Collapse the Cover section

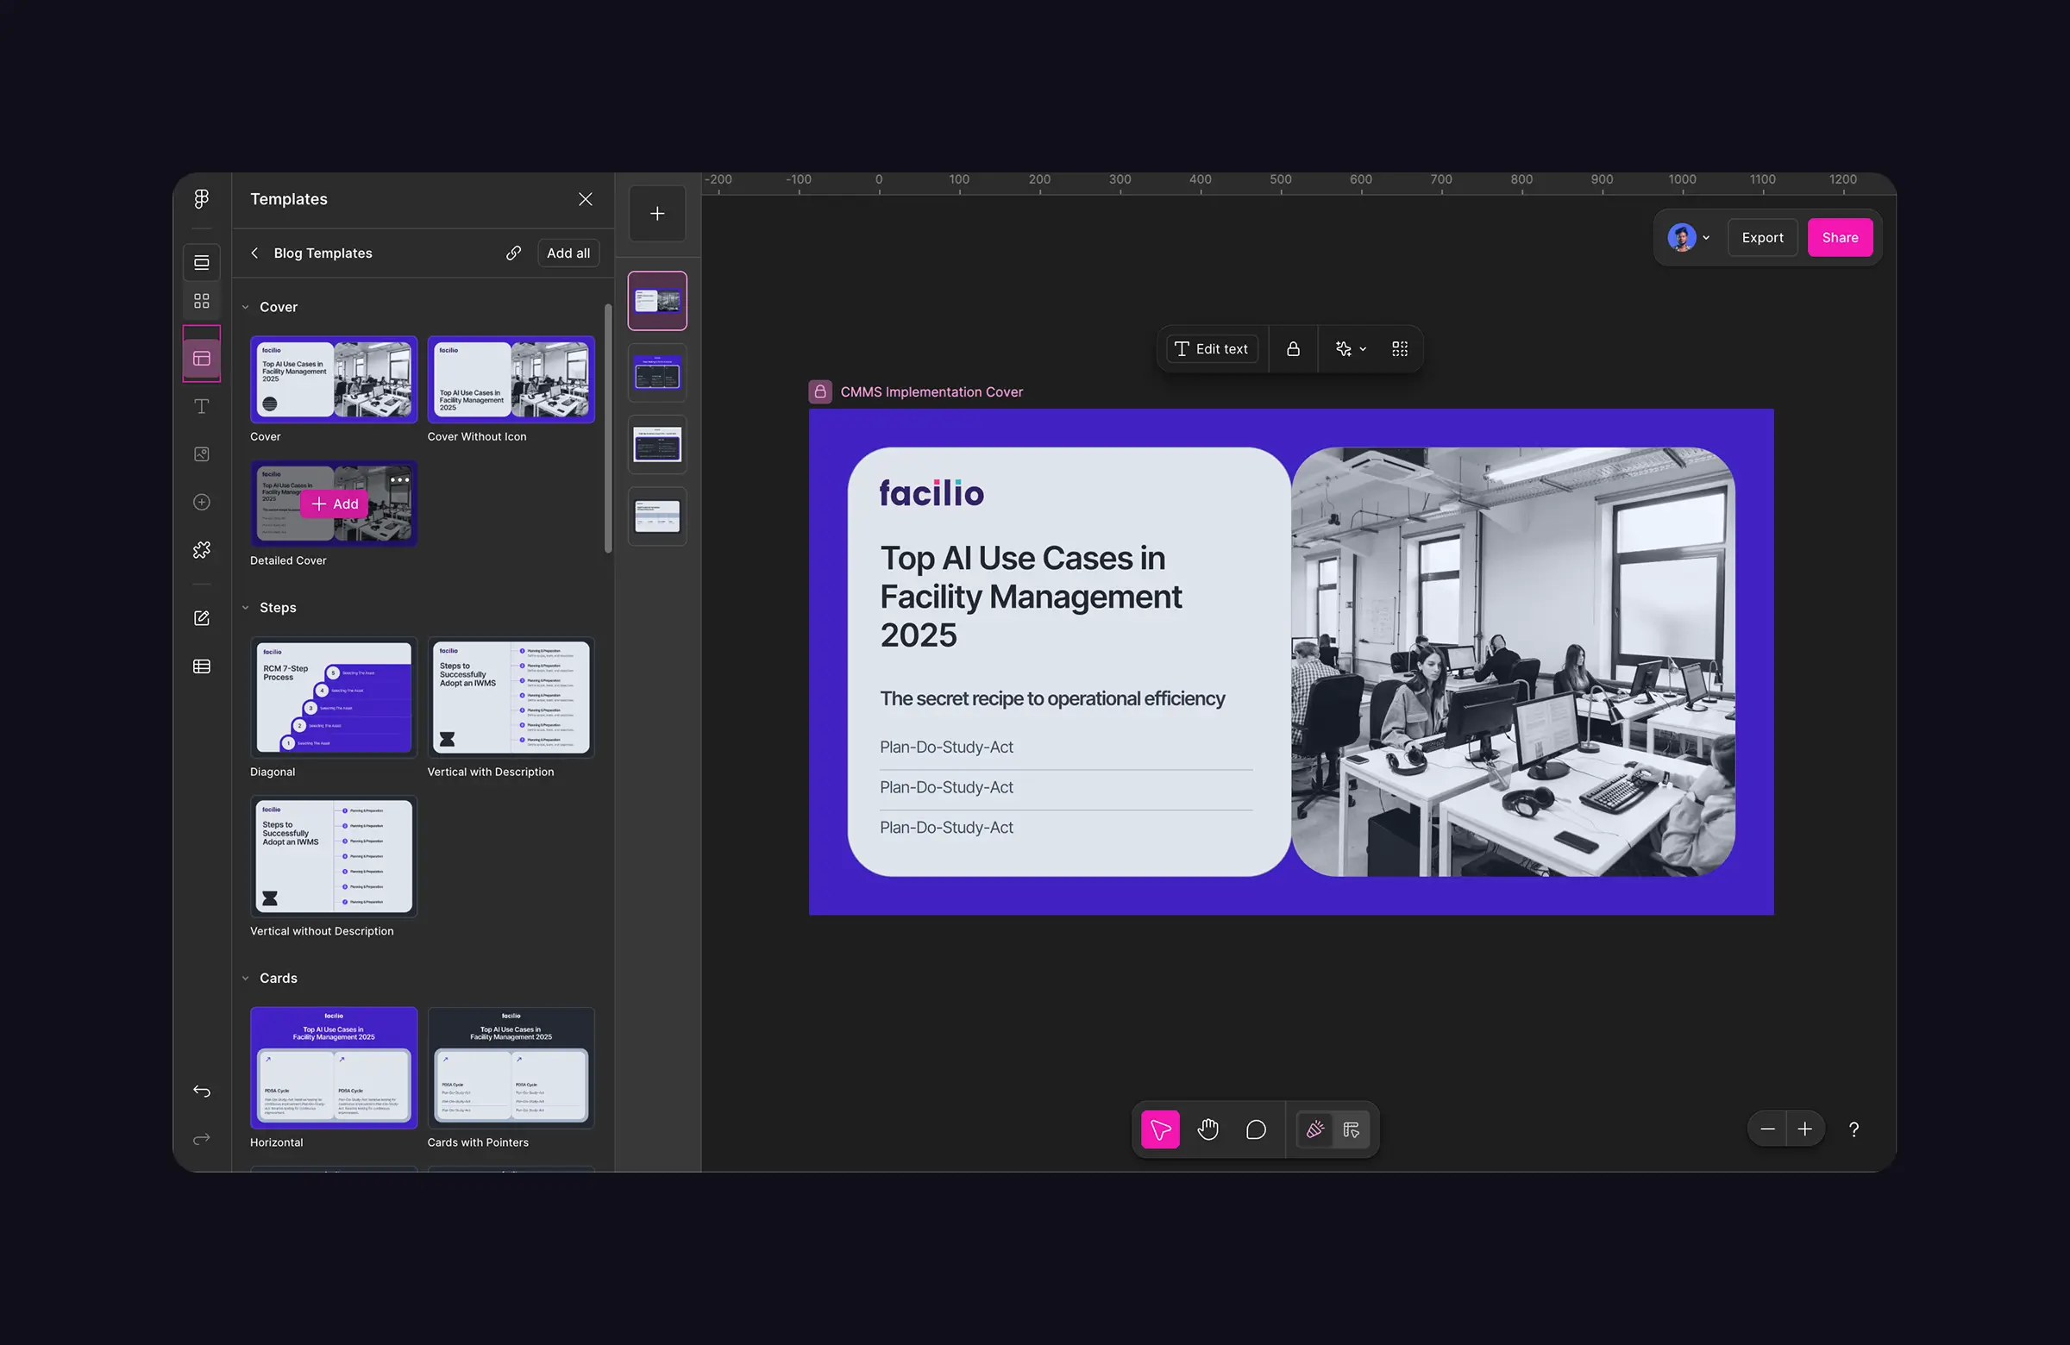(246, 307)
